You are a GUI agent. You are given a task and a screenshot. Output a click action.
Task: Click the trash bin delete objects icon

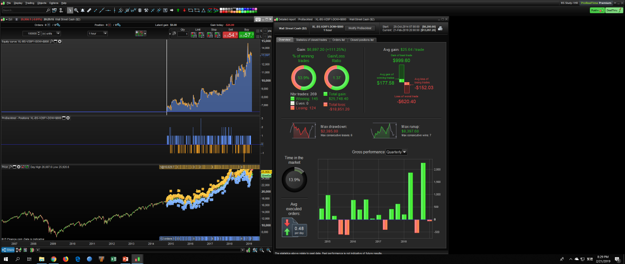[x=140, y=10]
